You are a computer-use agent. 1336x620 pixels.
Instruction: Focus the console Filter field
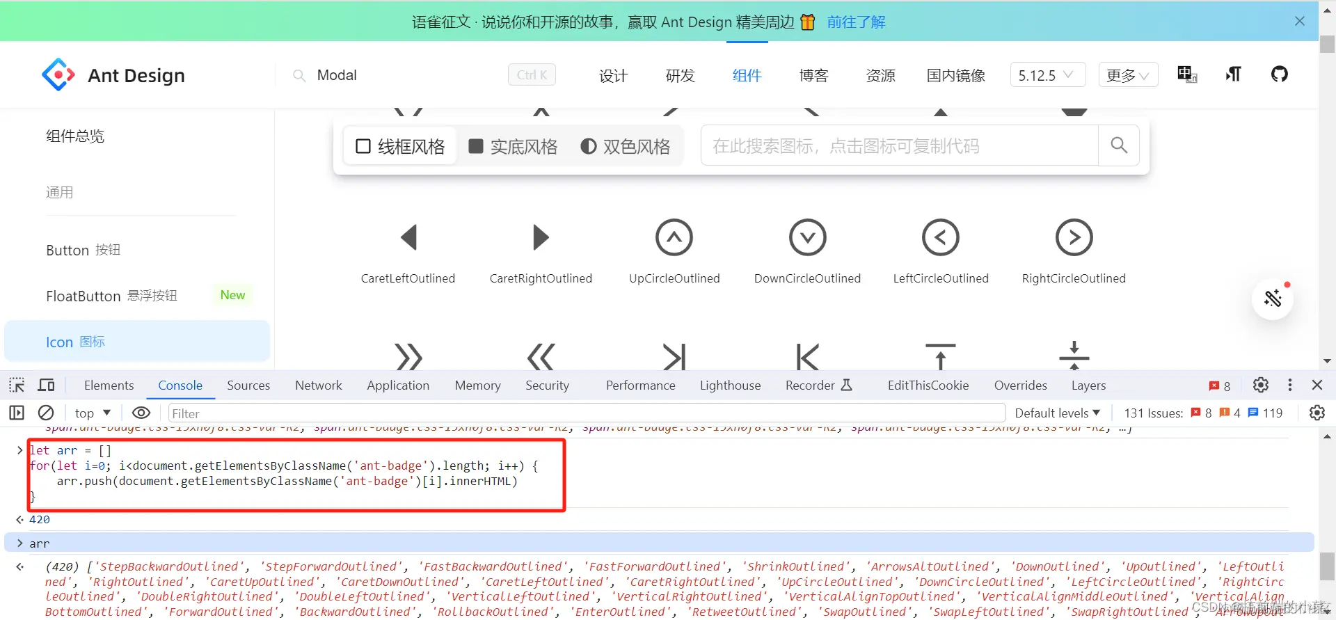coord(587,413)
